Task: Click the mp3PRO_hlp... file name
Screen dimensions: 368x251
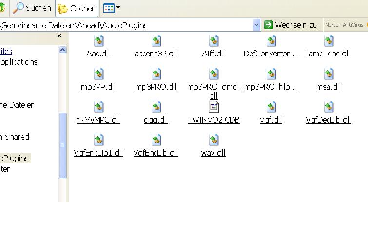Action: click(271, 87)
